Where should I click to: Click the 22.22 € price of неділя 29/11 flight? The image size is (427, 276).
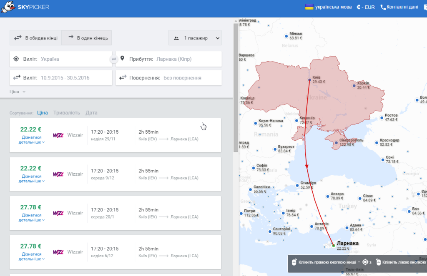(31, 129)
